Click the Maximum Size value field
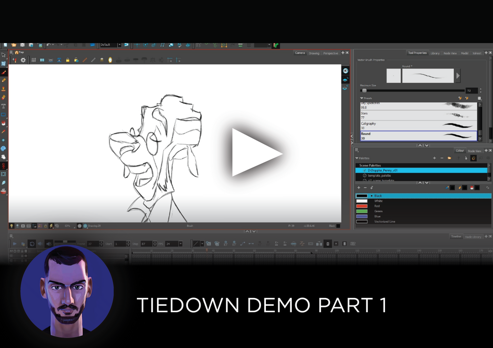493x348 pixels. [471, 91]
